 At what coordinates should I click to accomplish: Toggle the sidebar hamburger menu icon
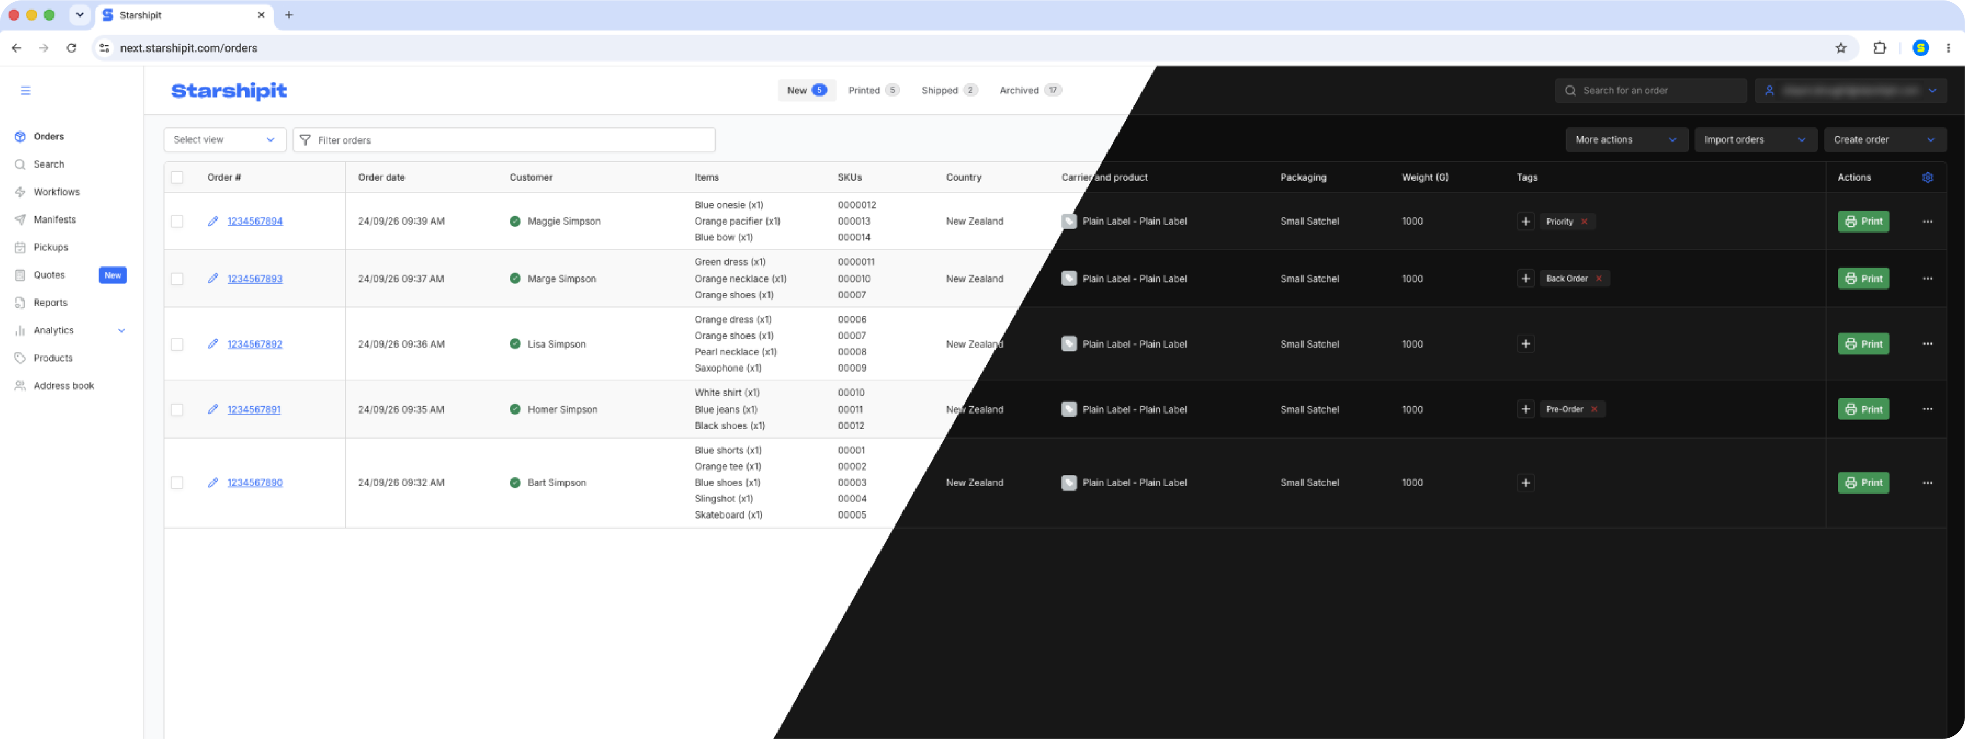(x=25, y=91)
